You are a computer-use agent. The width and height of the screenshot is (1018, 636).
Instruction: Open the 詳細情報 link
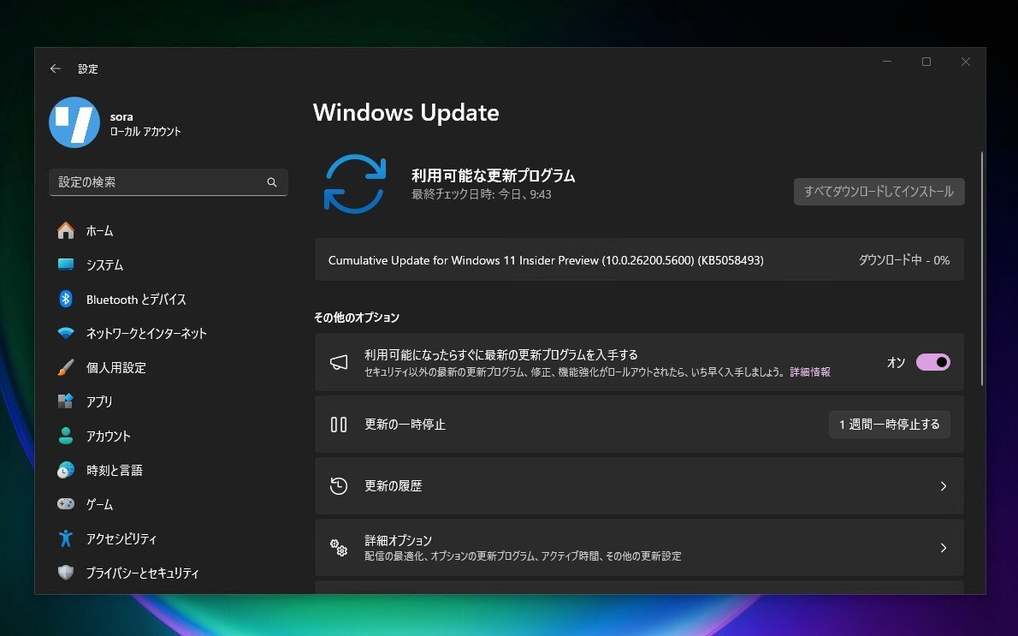point(809,372)
